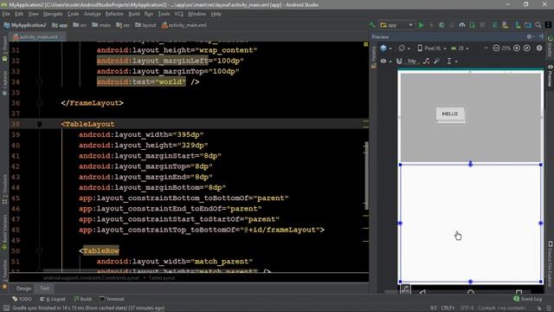Click UTF-8 encoding in status bar
Image resolution: width=554 pixels, height=312 pixels.
tap(467, 309)
